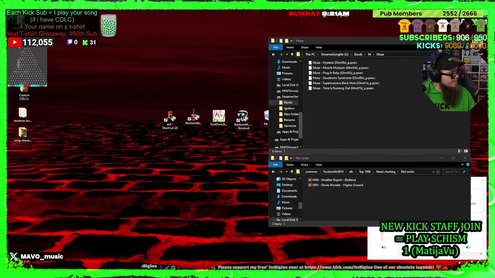The width and height of the screenshot is (495, 278).
Task: Click the Up arrow in Muse window
Action: (292, 54)
